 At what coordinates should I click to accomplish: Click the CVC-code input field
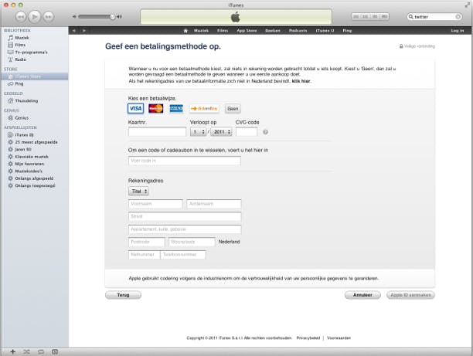tap(247, 132)
